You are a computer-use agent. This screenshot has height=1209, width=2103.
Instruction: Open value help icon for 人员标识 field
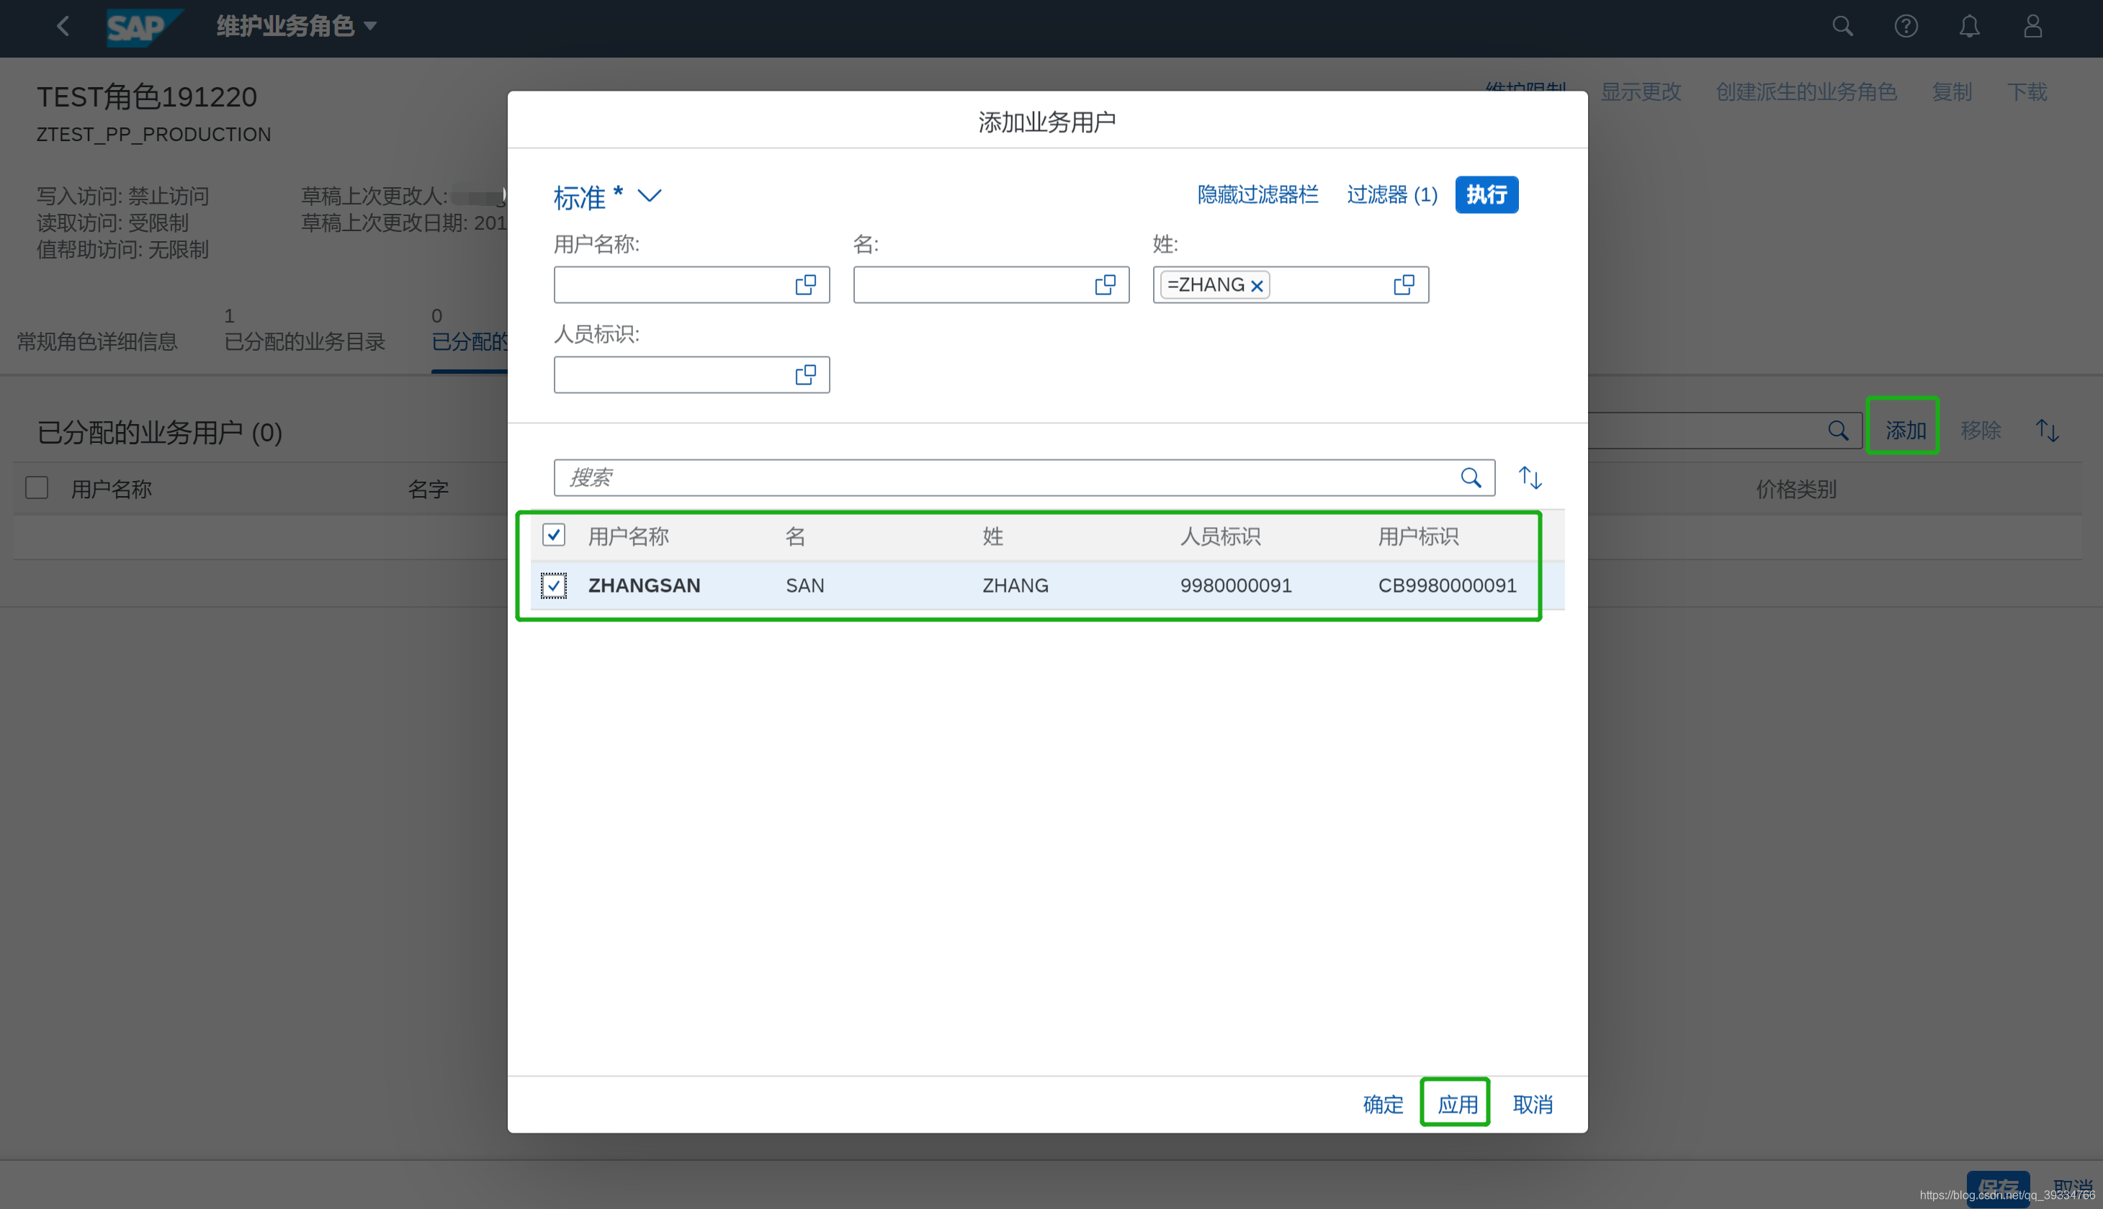(804, 374)
